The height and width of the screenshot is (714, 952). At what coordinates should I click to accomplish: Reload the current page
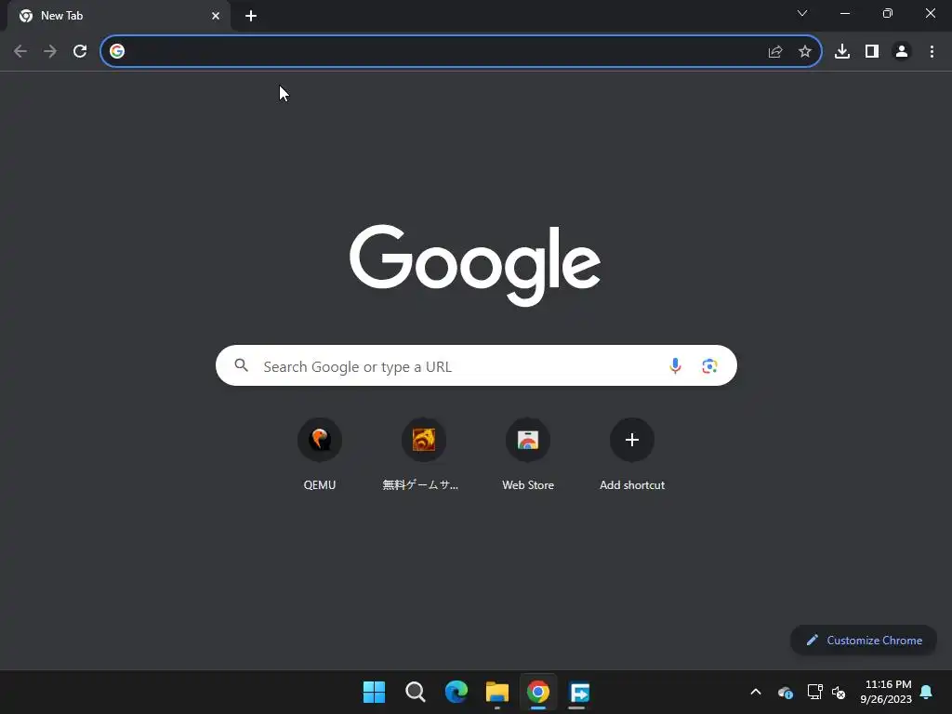click(x=80, y=52)
